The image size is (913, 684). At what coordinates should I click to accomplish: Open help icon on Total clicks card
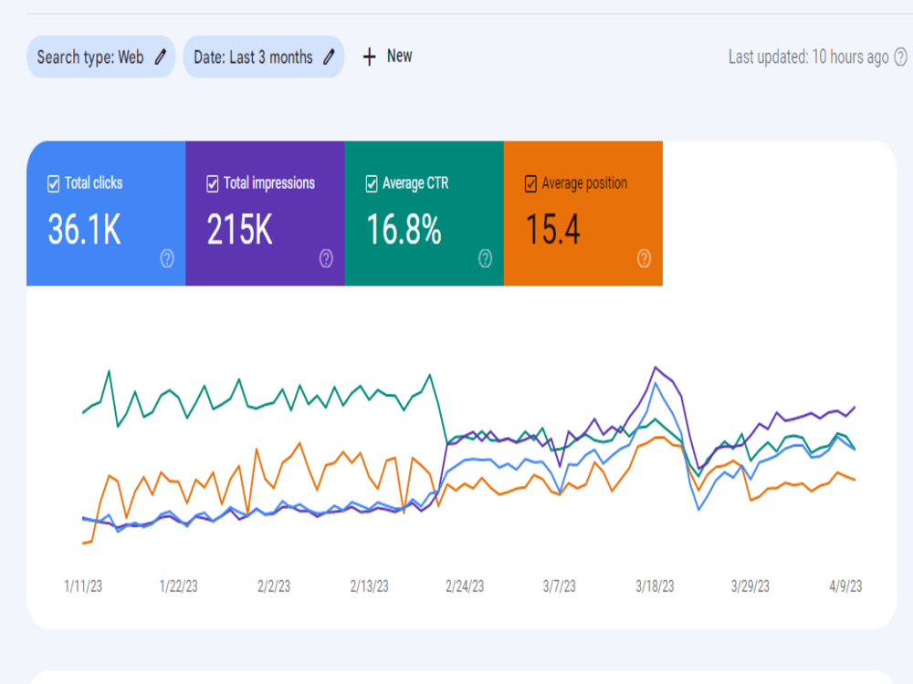tap(167, 259)
